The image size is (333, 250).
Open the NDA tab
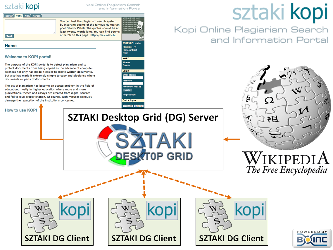pos(27,16)
